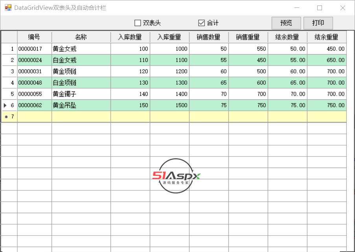Click the cell 00000062
The image size is (355, 252).
[35, 105]
